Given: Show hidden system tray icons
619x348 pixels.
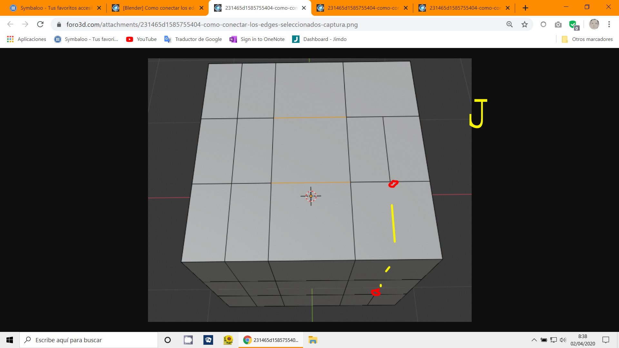Looking at the screenshot, I should 534,340.
